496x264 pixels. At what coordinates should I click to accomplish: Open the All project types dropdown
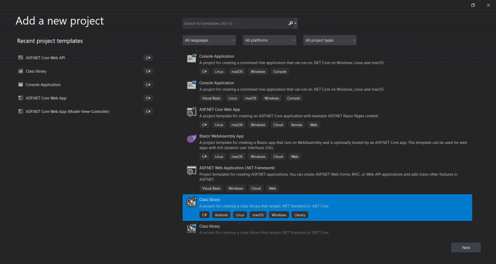pos(329,40)
